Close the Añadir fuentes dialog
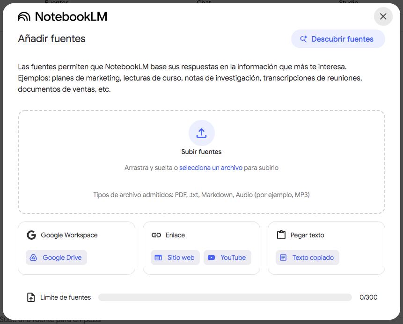 pos(383,16)
